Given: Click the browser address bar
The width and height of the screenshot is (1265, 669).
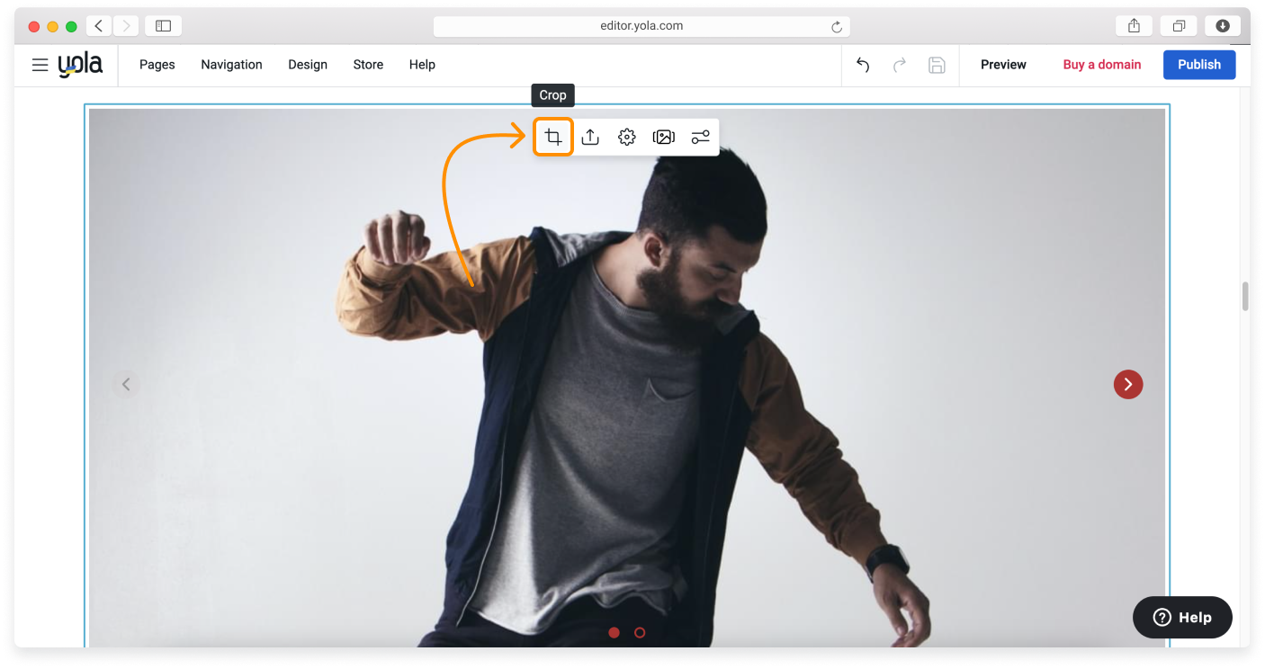Looking at the screenshot, I should click(x=641, y=25).
